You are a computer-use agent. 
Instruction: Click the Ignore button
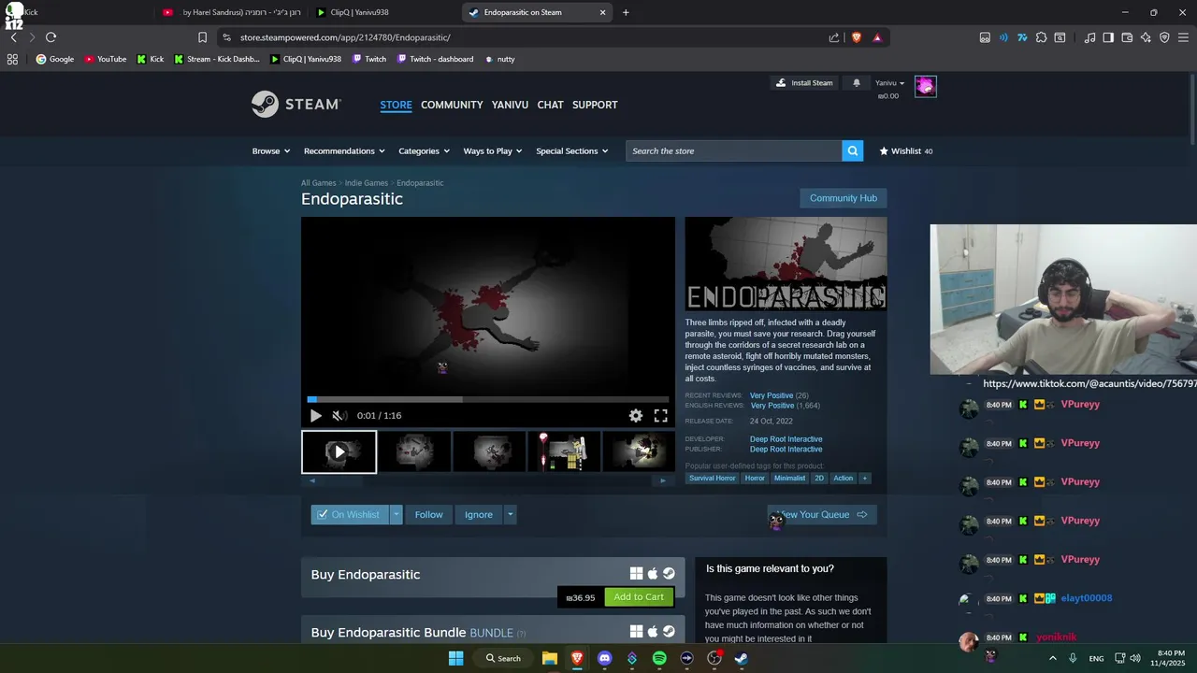coord(479,514)
